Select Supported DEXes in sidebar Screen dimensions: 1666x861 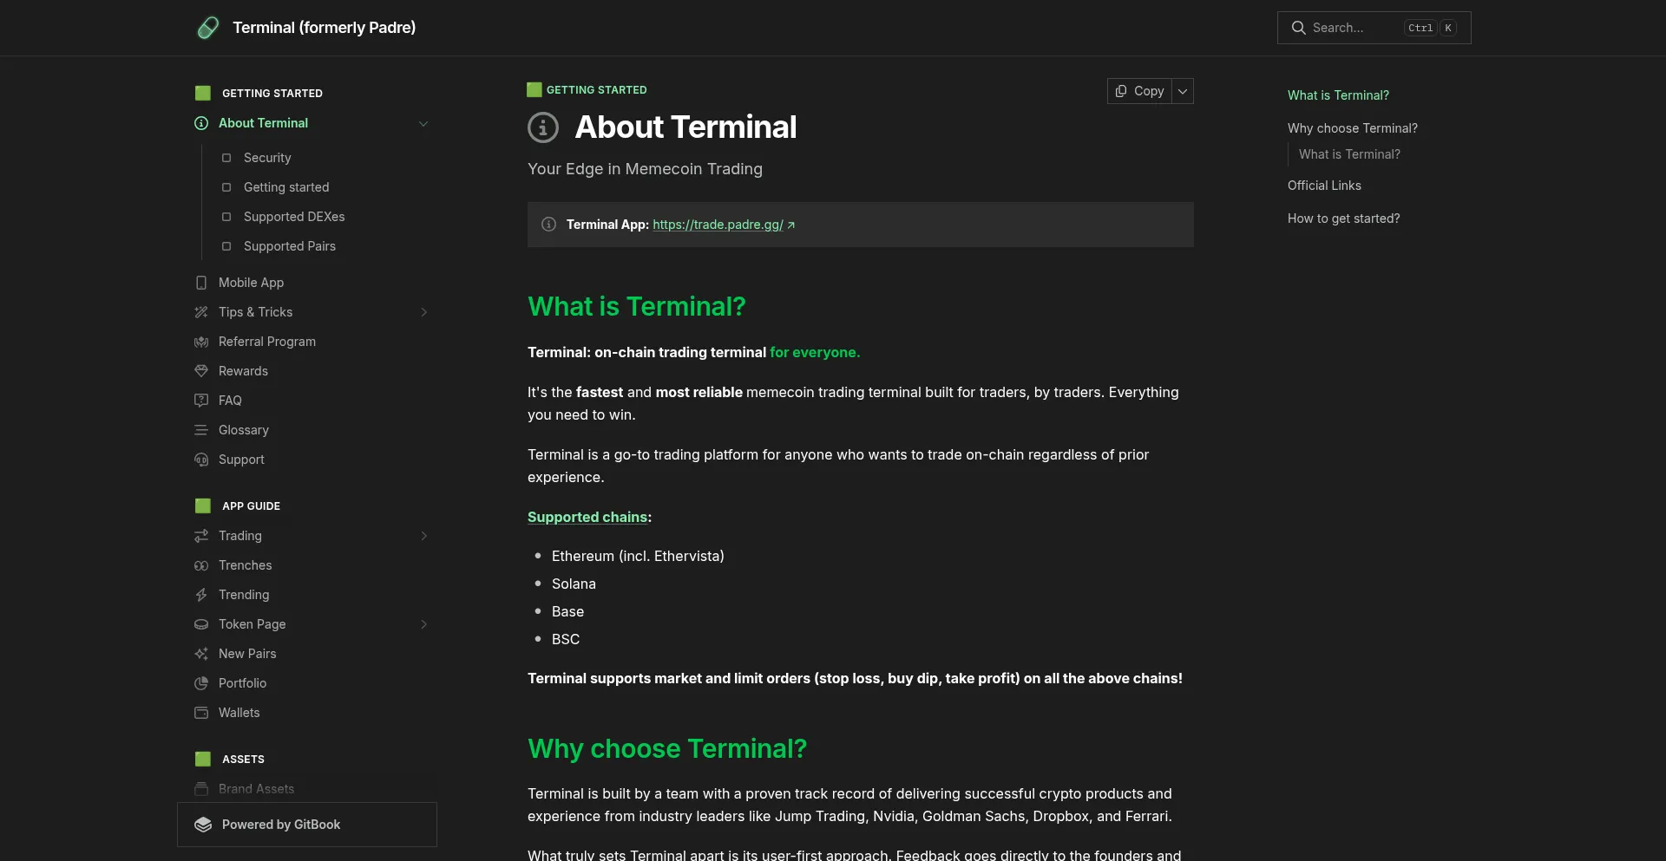(x=294, y=217)
